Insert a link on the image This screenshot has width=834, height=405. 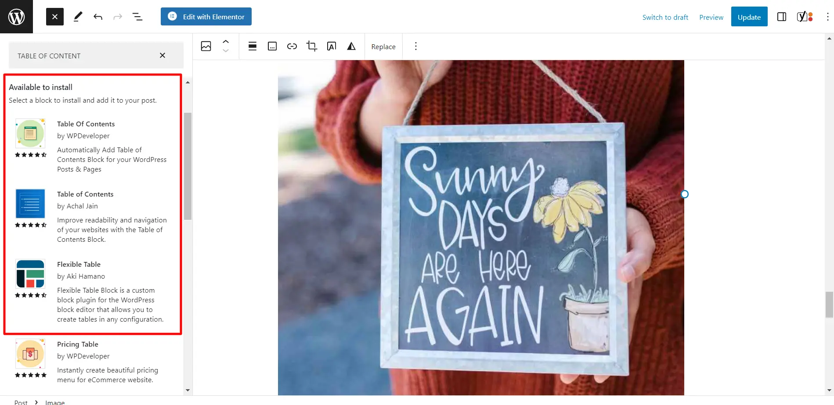click(x=292, y=46)
